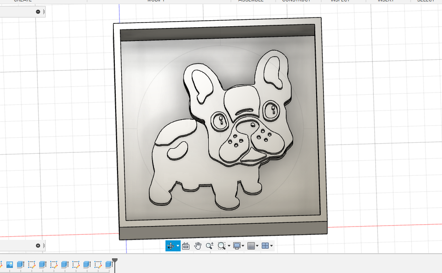Select the dark bottom edge face of frame
Viewport: 442px width, 273px height.
coord(223,231)
